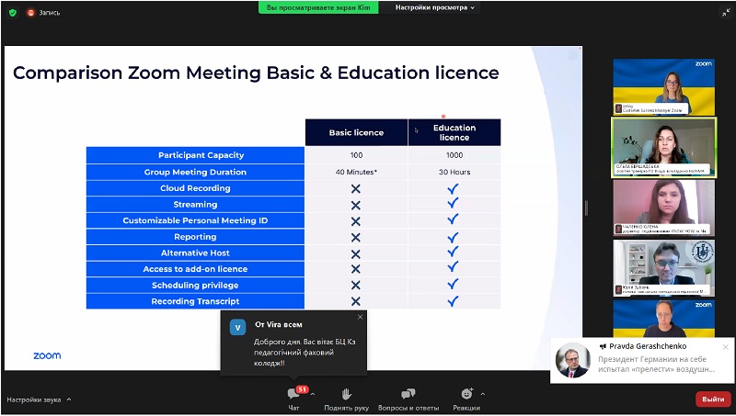Exit full screen via corner arrows icon
This screenshot has height=416, width=736.
pyautogui.click(x=726, y=13)
